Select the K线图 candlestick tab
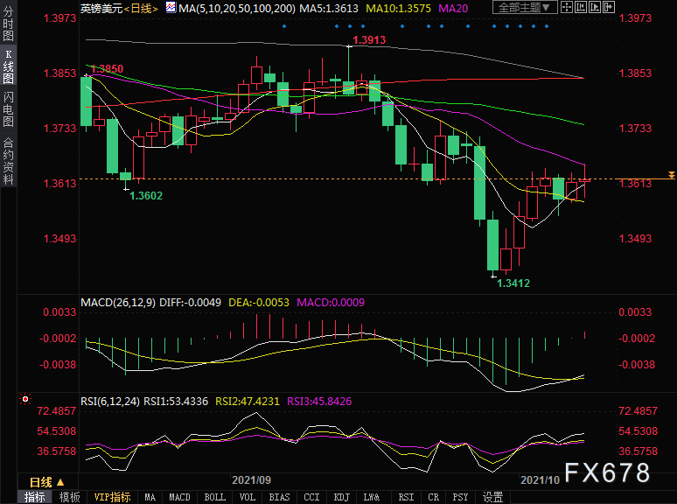677x504 pixels. coord(8,66)
